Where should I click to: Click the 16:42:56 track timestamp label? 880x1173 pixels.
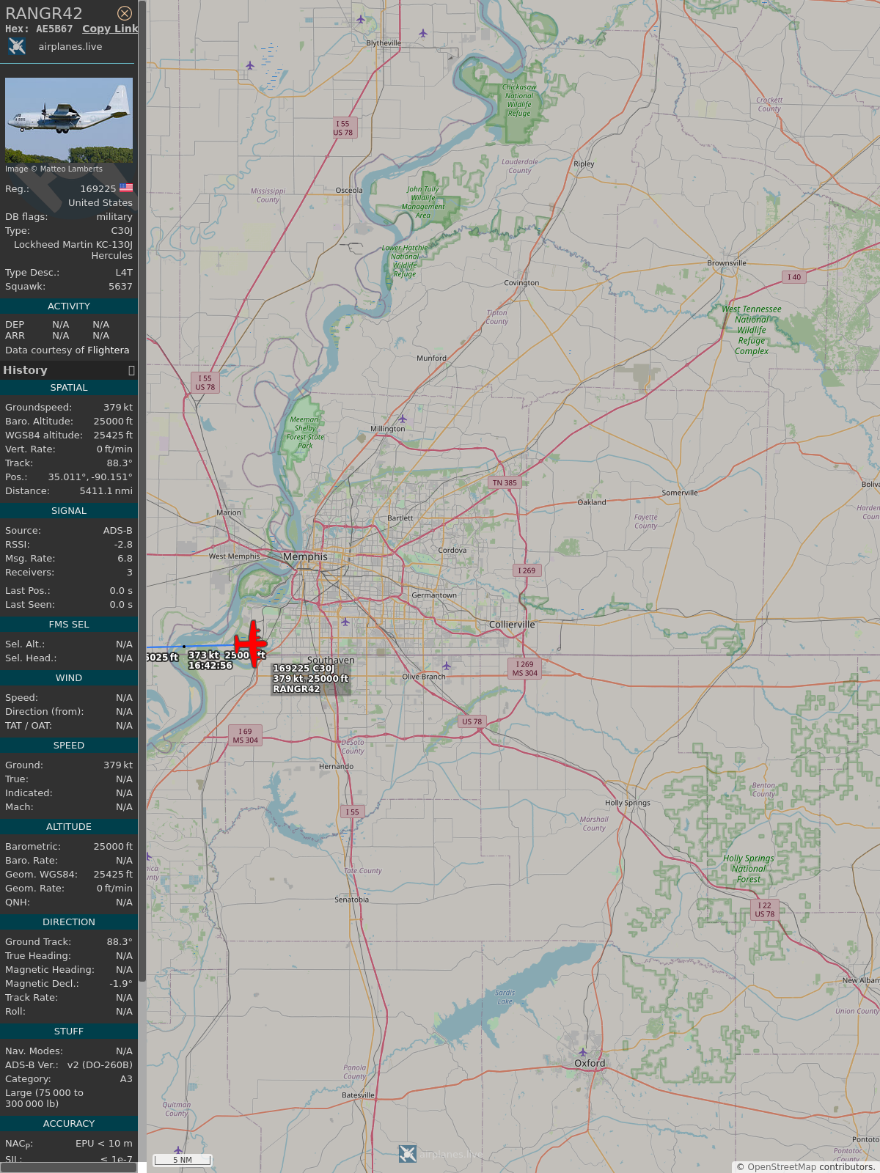tap(210, 666)
